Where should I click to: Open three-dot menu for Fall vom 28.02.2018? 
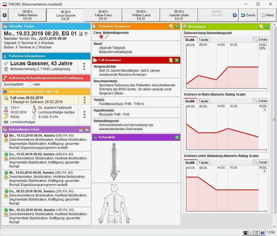[85, 100]
